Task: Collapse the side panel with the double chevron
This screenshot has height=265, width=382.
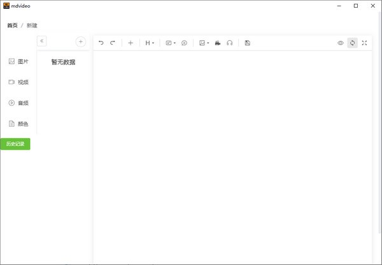Action: [42, 41]
